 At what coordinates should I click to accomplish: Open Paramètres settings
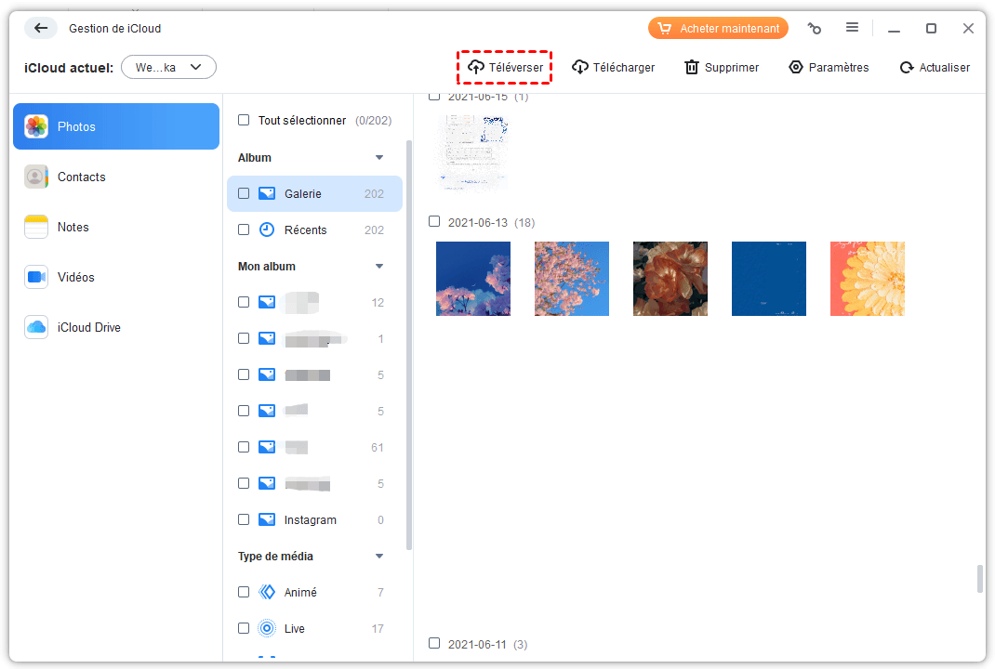829,68
